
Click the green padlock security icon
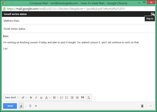coord(4,9)
